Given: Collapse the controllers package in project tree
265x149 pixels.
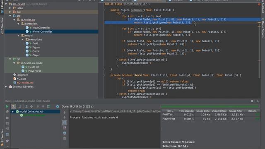Looking at the screenshot, I should [18, 24].
